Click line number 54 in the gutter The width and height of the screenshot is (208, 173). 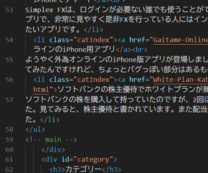point(9,40)
